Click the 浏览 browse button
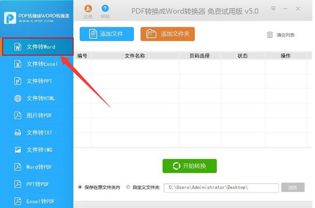 [293, 187]
